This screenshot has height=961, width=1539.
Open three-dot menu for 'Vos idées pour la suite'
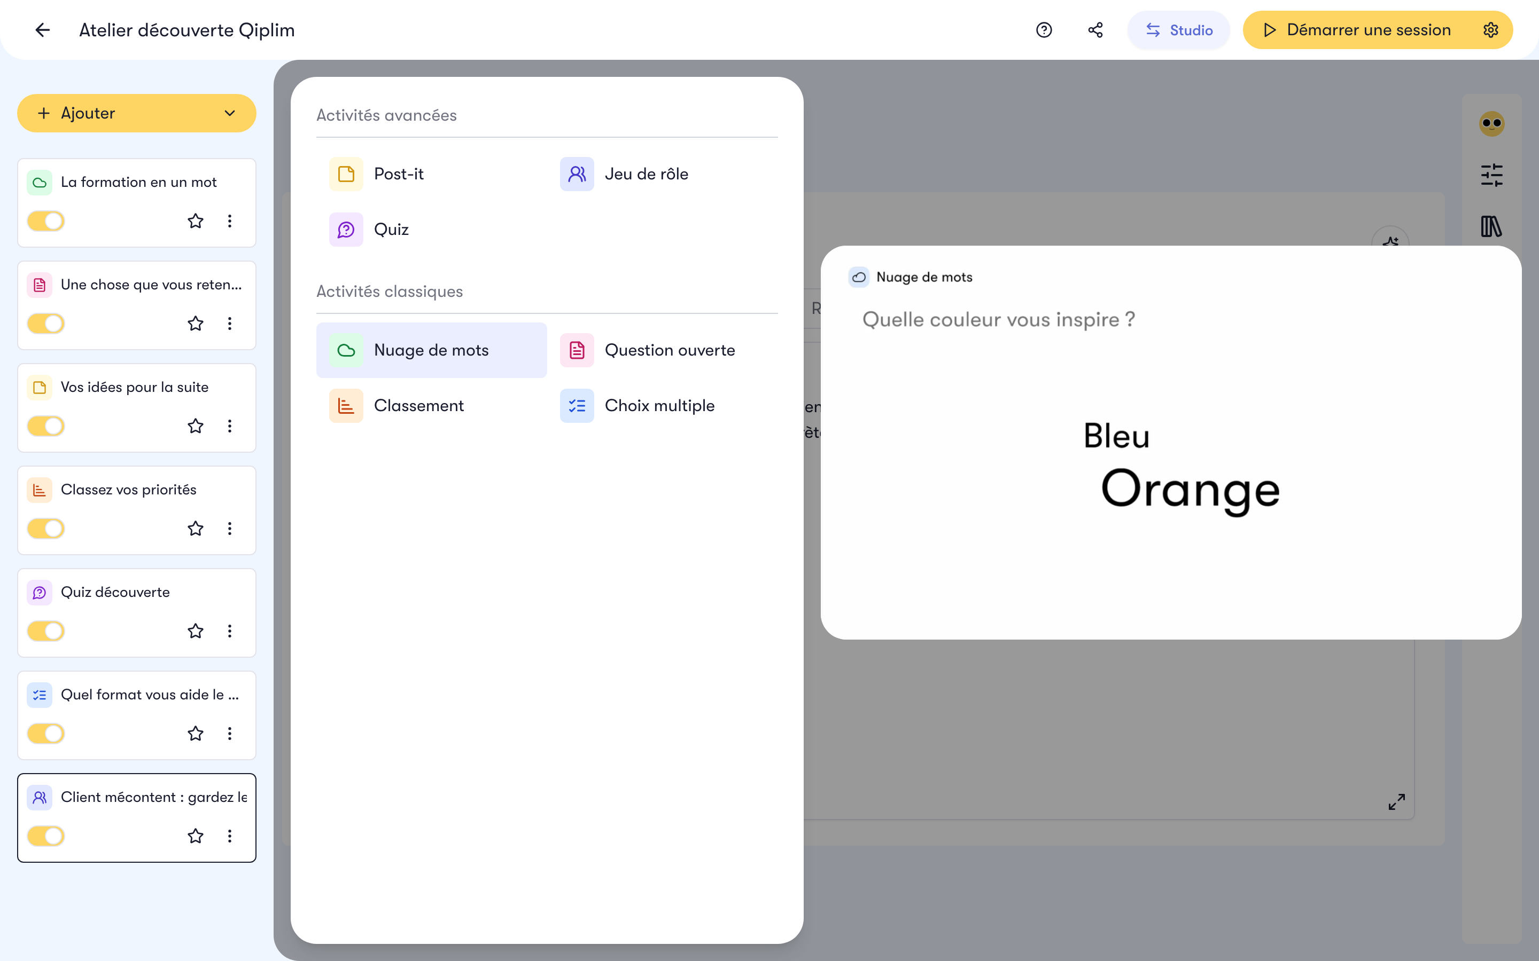tap(230, 426)
